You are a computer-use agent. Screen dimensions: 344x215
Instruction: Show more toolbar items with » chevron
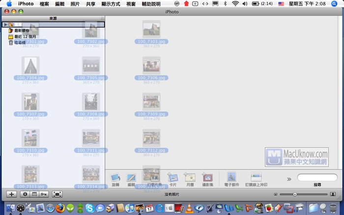[x=289, y=179]
